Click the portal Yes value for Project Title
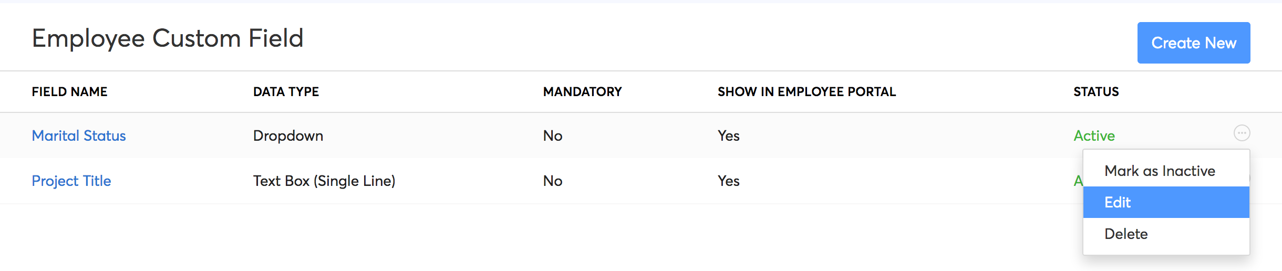The image size is (1282, 271). click(728, 181)
